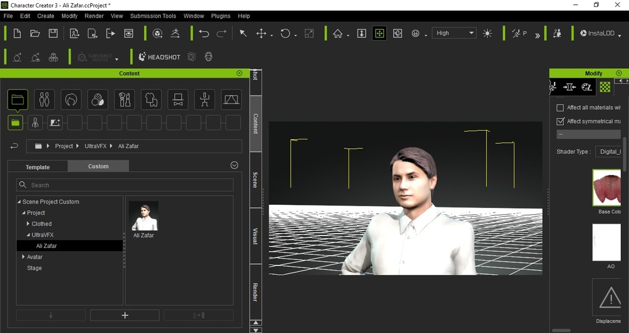
Task: Open the texture checker tab in Modify
Action: coord(605,87)
